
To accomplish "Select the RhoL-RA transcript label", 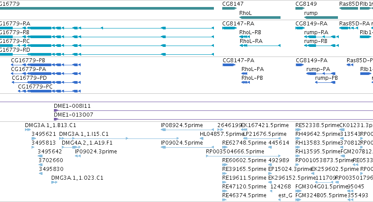I will pyautogui.click(x=251, y=41).
